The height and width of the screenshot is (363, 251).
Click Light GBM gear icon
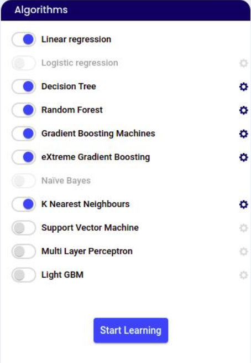point(243,275)
